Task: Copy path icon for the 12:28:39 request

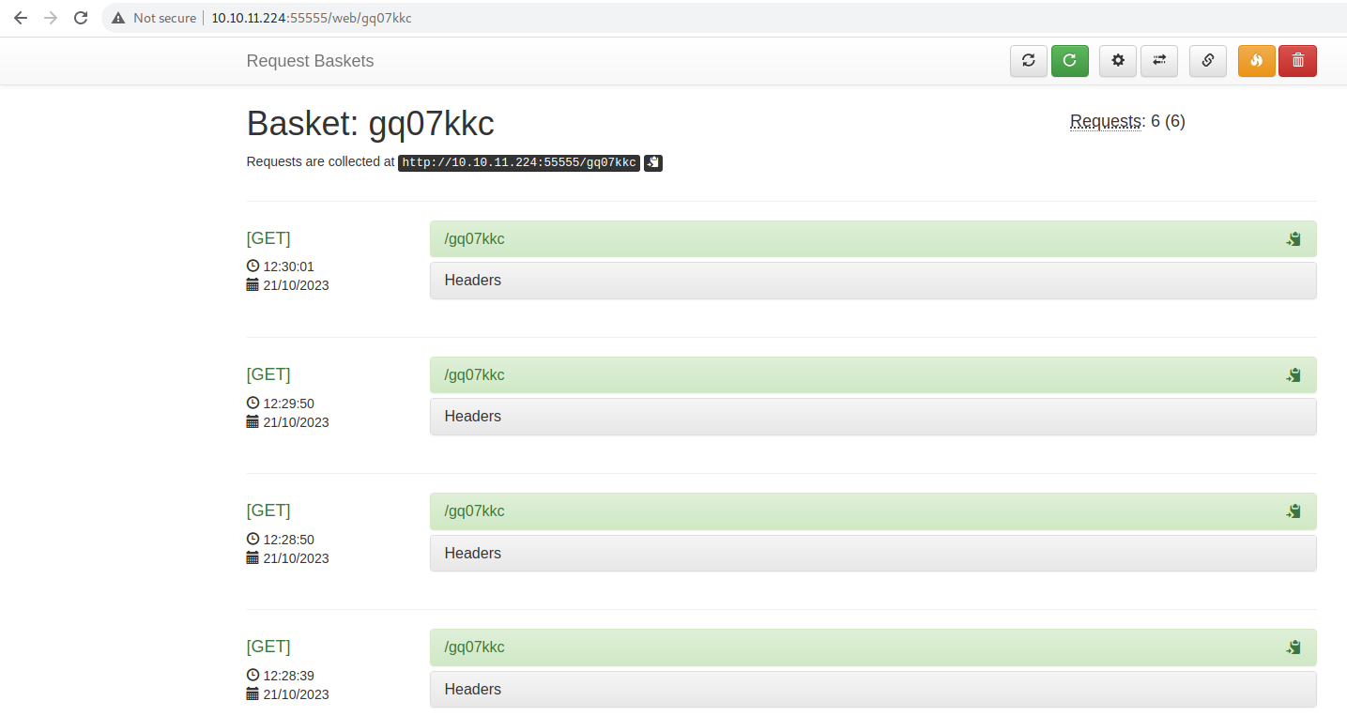Action: point(1293,647)
